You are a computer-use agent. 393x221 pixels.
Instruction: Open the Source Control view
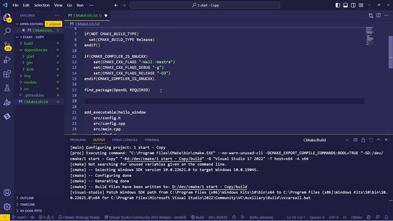coord(7,45)
